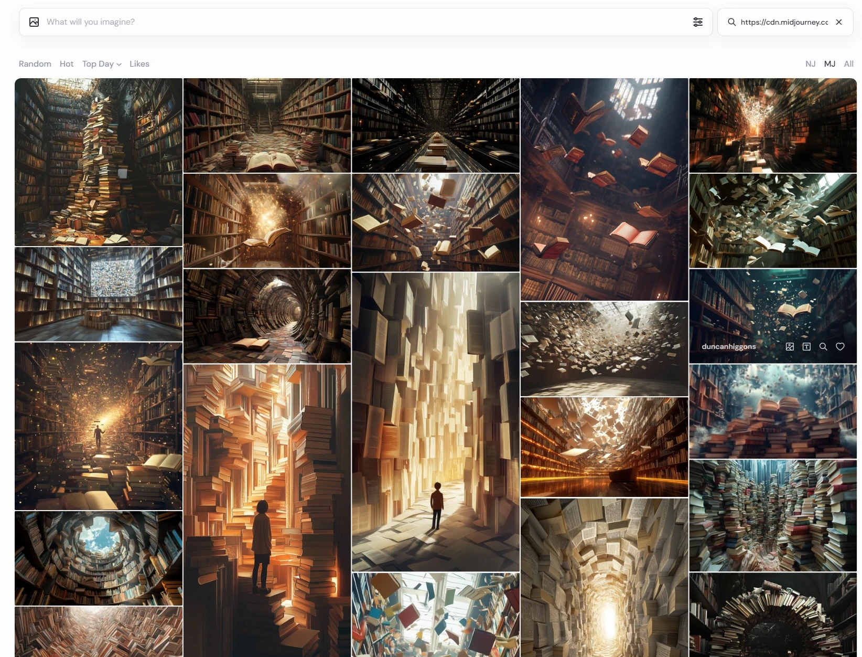Image resolution: width=862 pixels, height=657 pixels.
Task: Open the duncanhiggons user profile link
Action: click(729, 346)
